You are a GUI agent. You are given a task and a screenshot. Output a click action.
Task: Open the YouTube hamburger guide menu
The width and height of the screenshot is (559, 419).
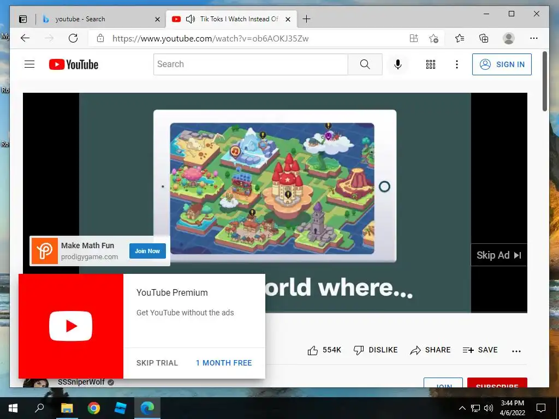point(29,64)
